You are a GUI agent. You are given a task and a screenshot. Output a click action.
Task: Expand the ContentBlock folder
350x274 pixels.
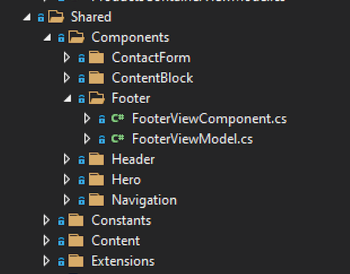67,78
